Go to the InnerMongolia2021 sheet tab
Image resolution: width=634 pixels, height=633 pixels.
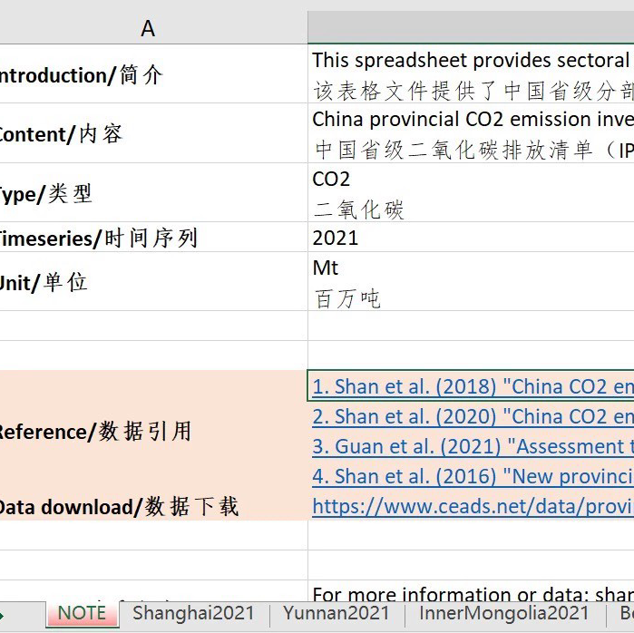point(504,614)
